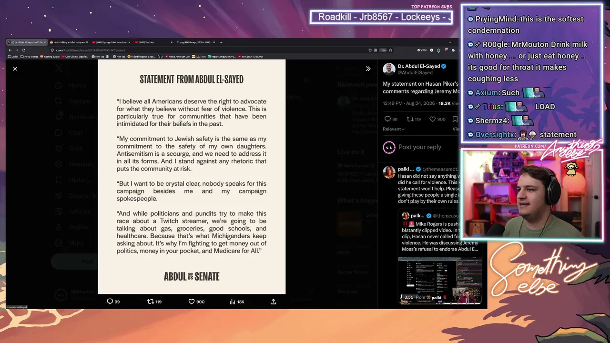Viewport: 610px width, 343px height.
Task: Open a new browser tab with plus button
Action: [x=221, y=42]
